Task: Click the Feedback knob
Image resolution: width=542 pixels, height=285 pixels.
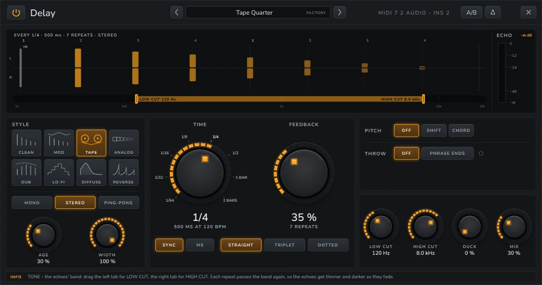Action: 304,173
